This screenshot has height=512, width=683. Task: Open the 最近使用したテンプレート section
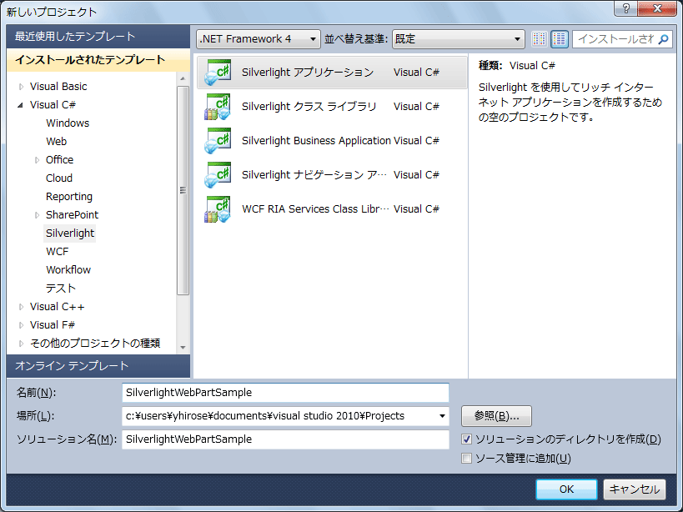point(98,37)
